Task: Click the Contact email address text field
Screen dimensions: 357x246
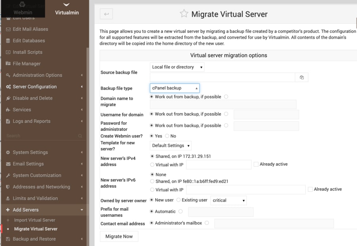Action: pos(274,223)
